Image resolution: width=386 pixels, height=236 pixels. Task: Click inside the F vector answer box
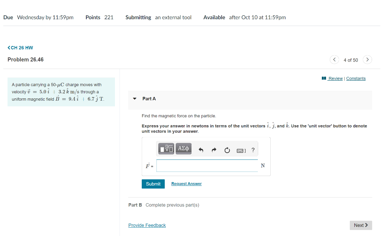coord(207,166)
